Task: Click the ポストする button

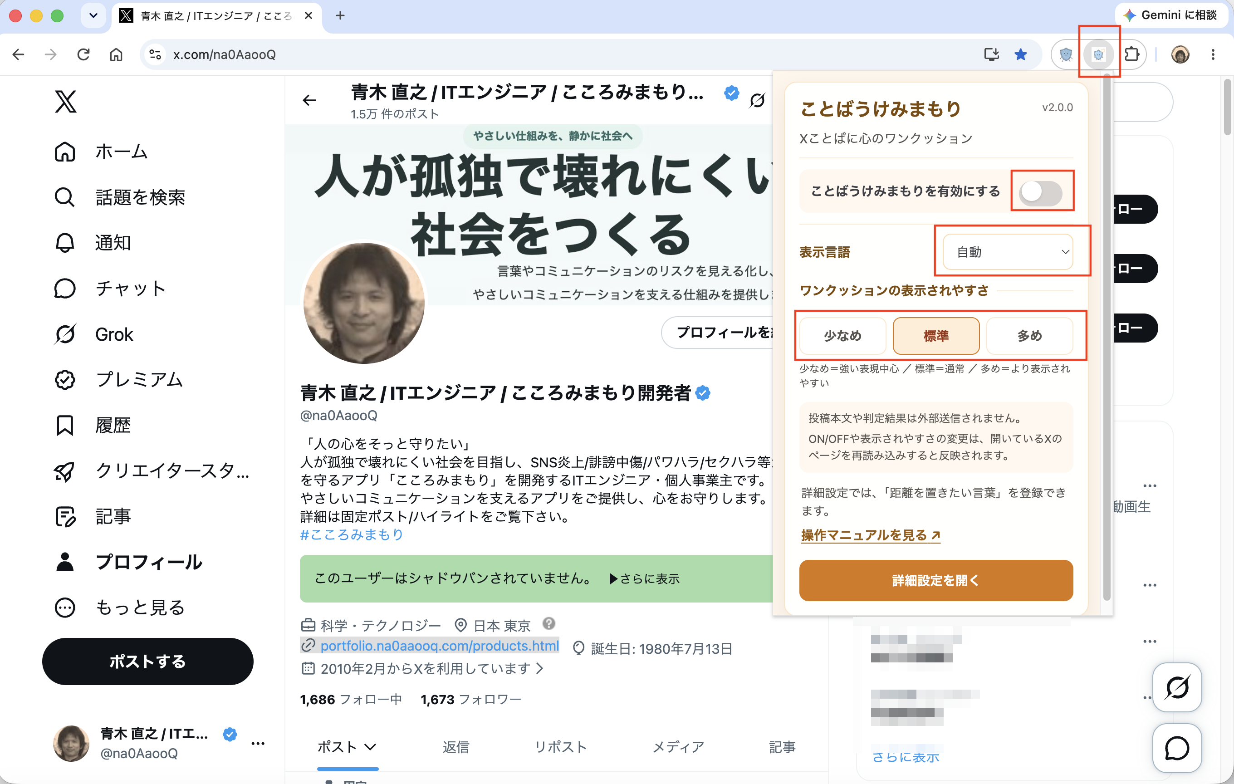Action: [x=147, y=661]
